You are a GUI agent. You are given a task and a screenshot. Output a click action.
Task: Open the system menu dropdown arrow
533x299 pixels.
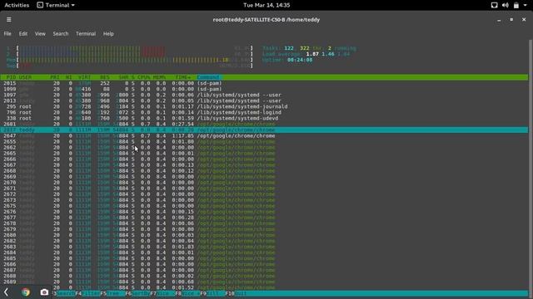tap(525, 5)
